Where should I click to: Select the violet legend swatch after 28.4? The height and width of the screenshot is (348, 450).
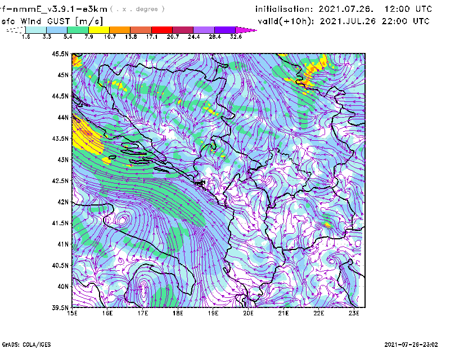click(225, 30)
